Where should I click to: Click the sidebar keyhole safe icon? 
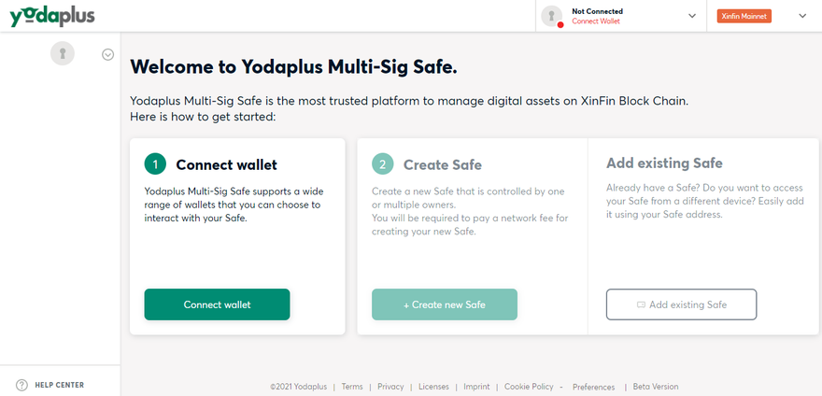pos(62,54)
